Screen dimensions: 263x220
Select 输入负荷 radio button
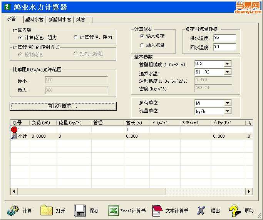pos(142,36)
